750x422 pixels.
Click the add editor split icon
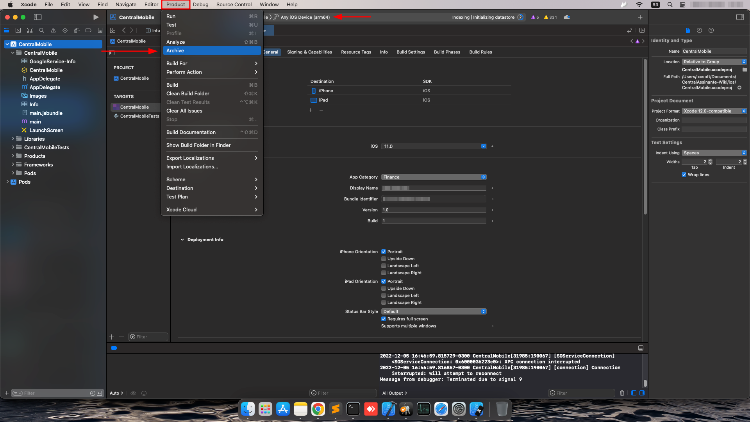coord(642,30)
